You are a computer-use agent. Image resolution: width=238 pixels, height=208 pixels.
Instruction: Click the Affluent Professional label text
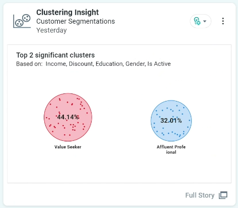(x=171, y=149)
